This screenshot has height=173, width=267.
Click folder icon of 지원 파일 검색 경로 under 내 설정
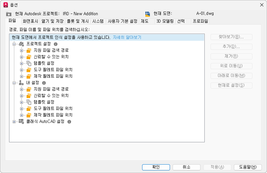pos(29,89)
